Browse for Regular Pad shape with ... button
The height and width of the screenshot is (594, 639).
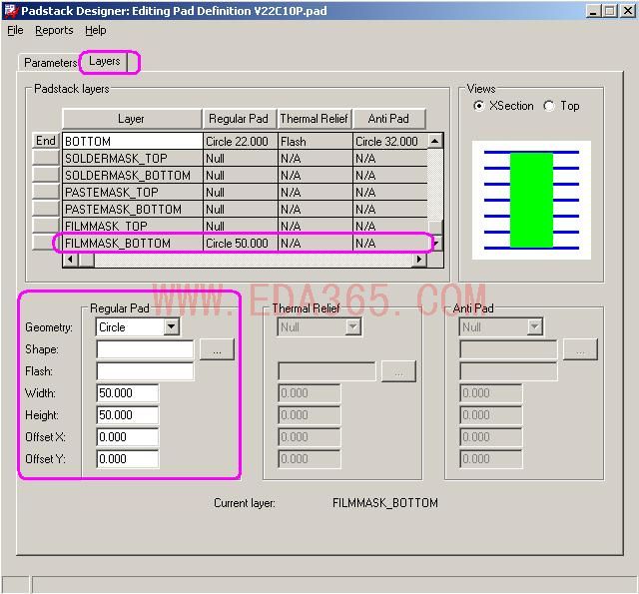[217, 349]
